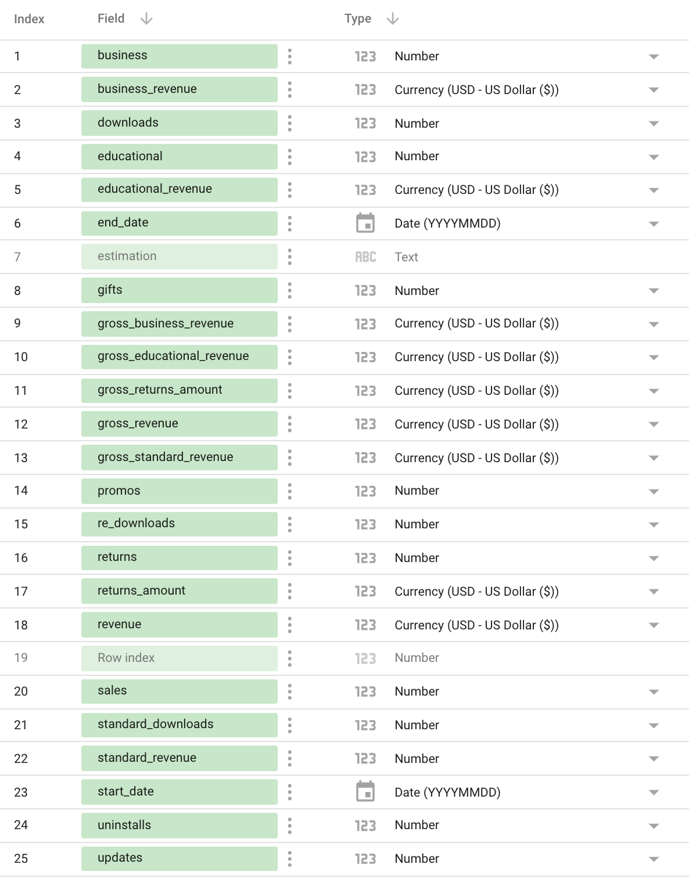The height and width of the screenshot is (893, 689).
Task: Open type dropdown for business_revenue
Action: 654,90
